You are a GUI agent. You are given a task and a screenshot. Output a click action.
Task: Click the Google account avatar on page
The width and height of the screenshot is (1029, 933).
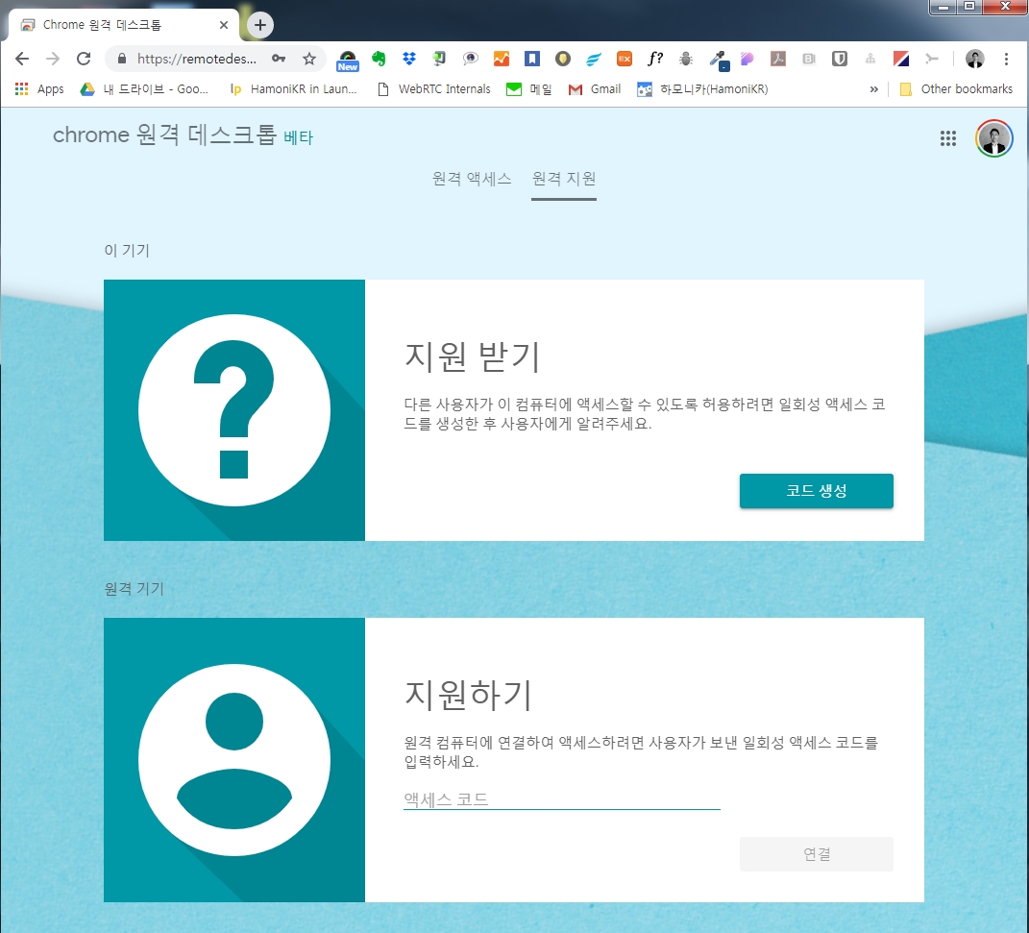(993, 138)
